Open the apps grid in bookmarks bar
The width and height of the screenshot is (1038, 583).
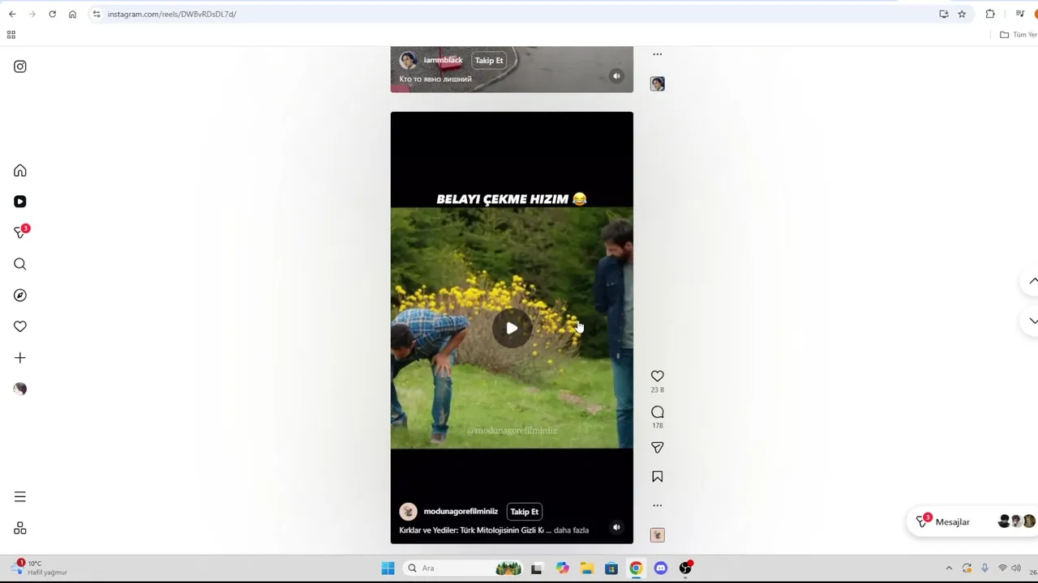(11, 35)
